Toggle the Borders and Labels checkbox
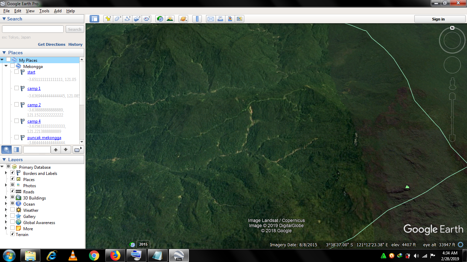 coord(13,173)
